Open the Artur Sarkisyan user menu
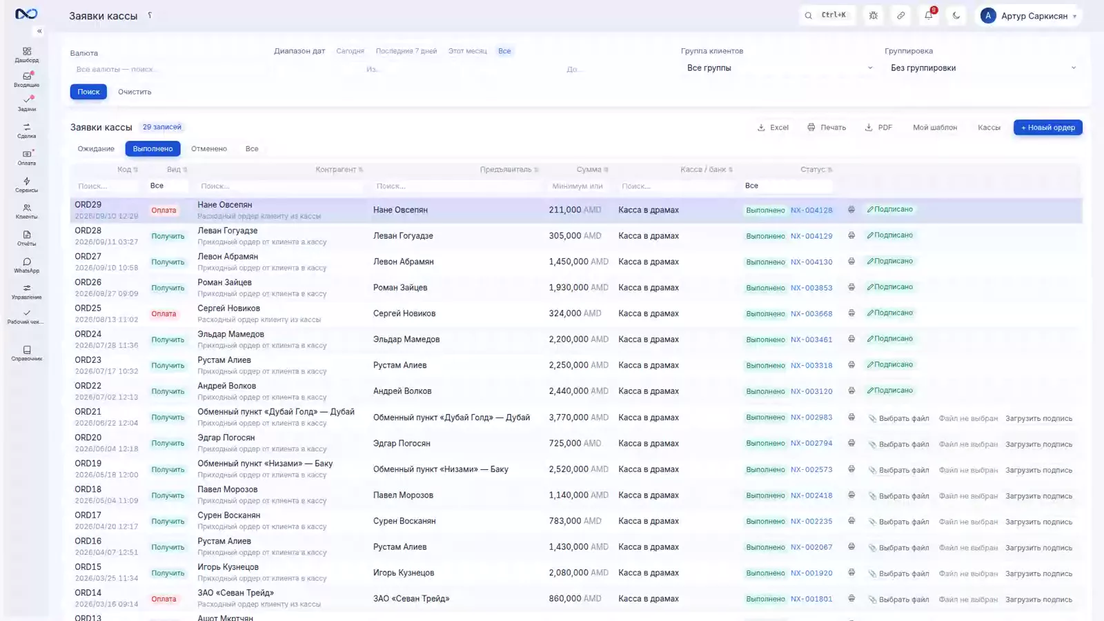 pos(1028,15)
